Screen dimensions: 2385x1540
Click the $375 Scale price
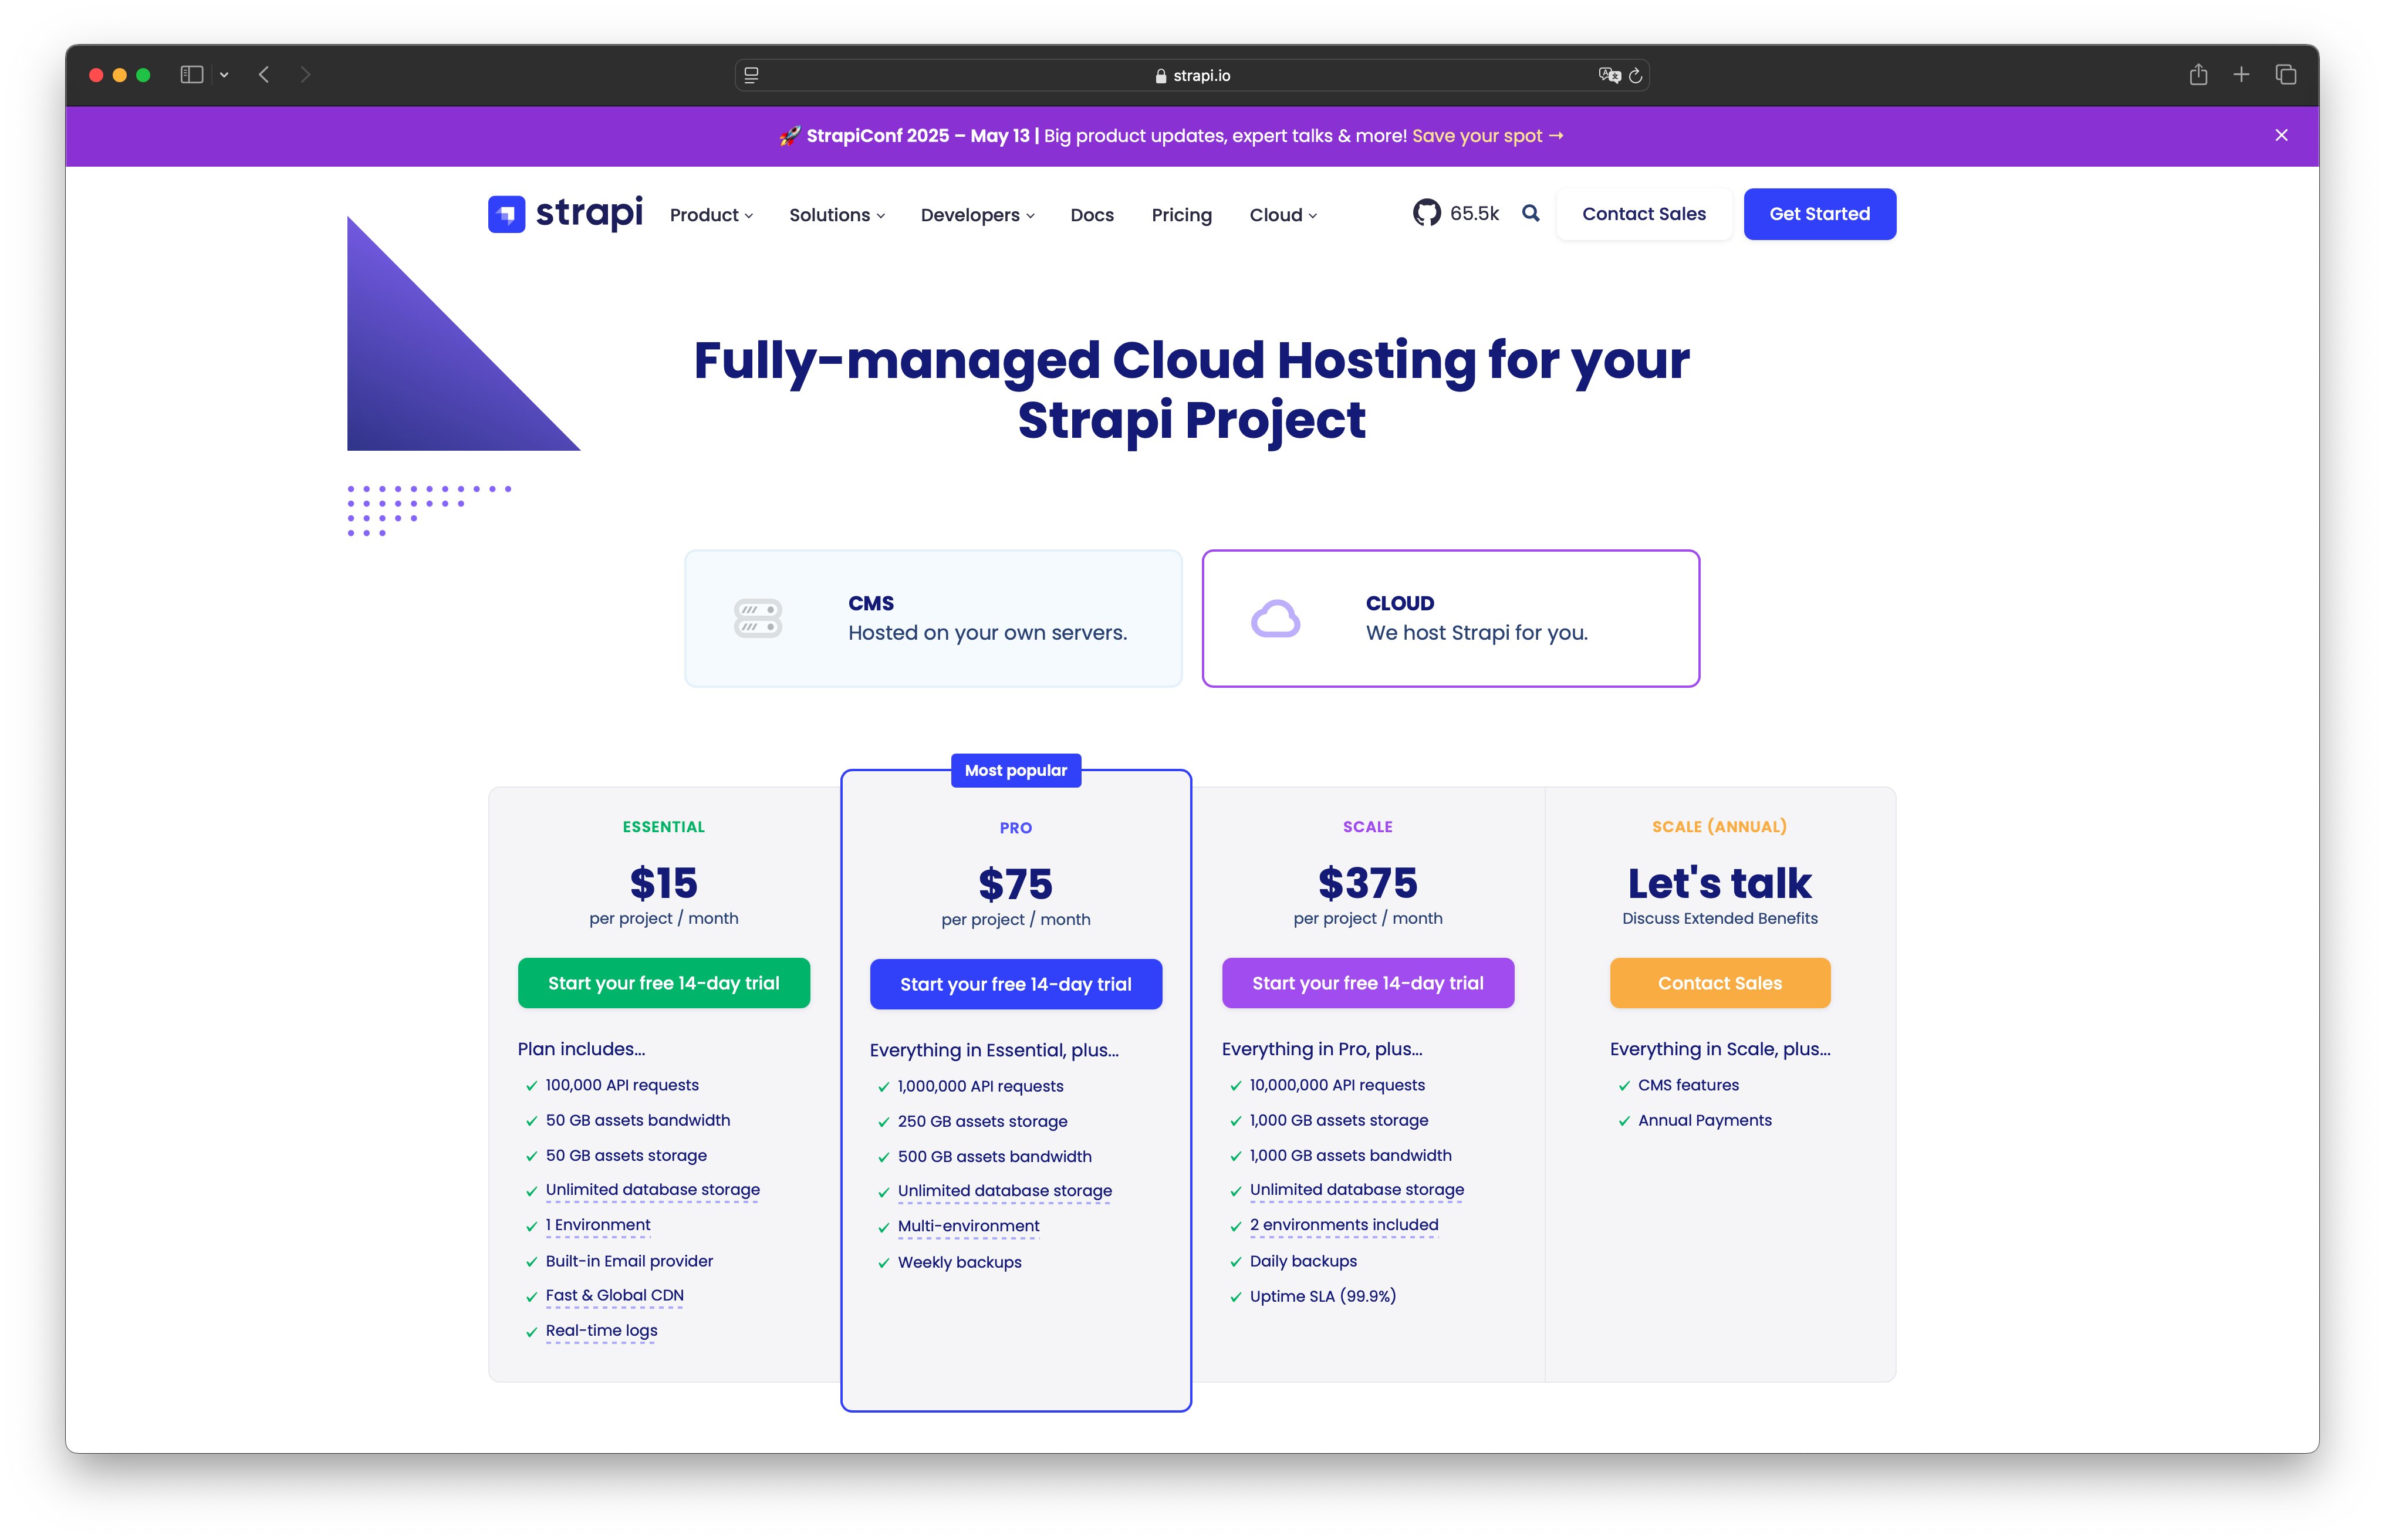1368,883
